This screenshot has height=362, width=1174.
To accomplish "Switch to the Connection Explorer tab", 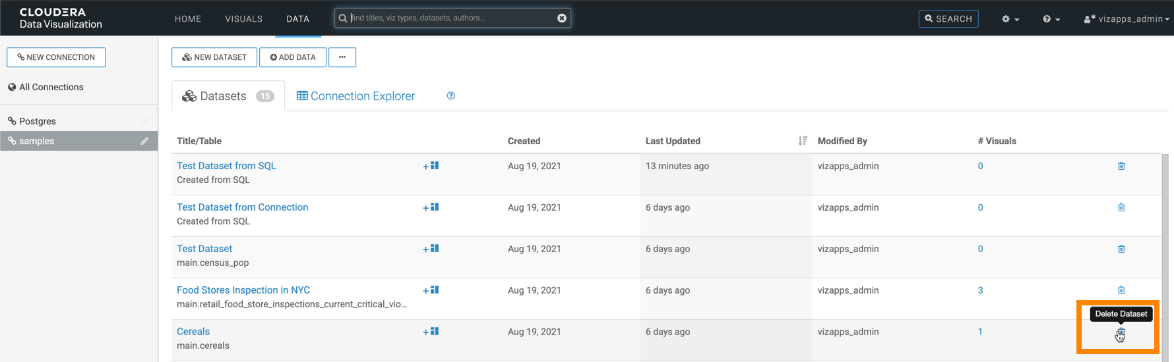I will click(355, 96).
